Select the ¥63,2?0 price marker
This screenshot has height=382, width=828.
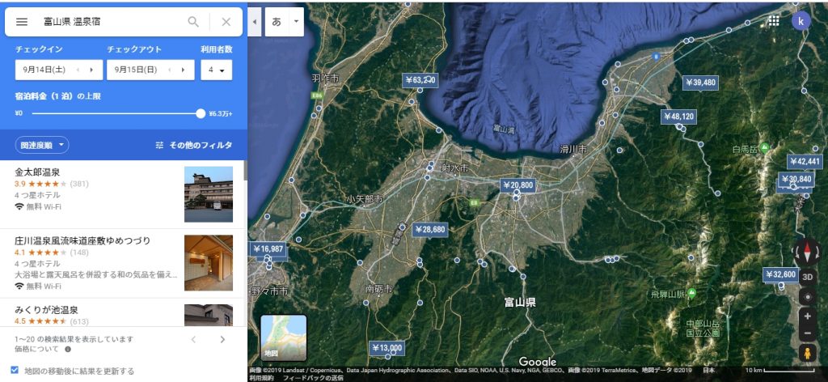420,80
